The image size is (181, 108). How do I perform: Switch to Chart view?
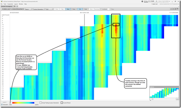pos(86,9)
